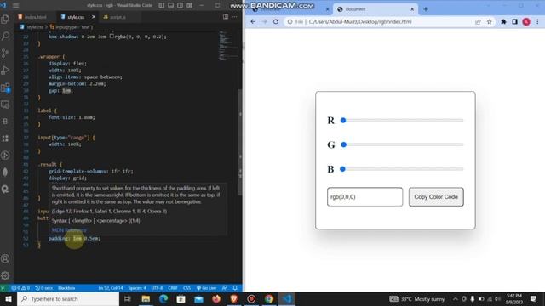Open the Remote Explorer view

coord(5,104)
